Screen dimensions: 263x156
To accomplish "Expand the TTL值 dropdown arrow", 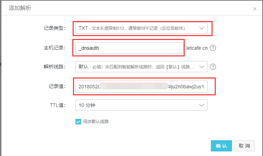I will point(202,105).
